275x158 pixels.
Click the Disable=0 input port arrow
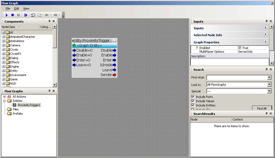[74, 50]
